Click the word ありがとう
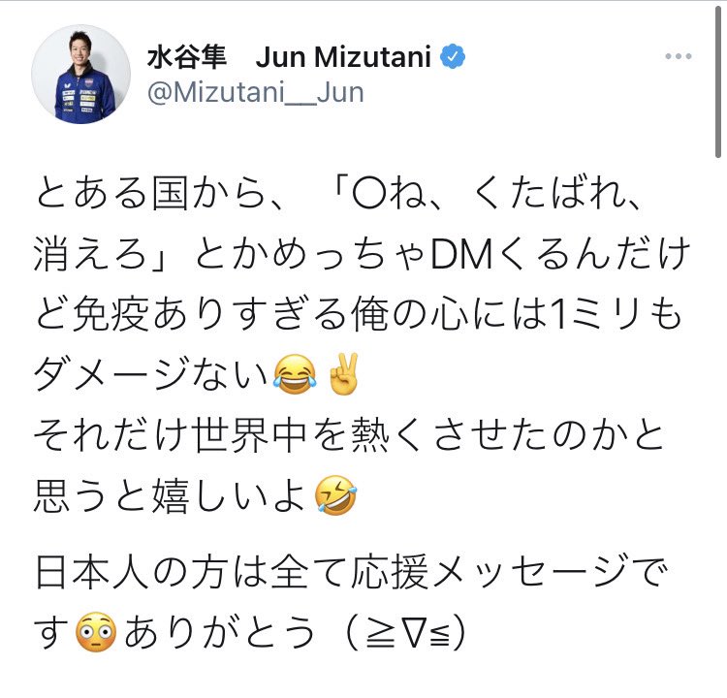The image size is (727, 698). [x=220, y=633]
